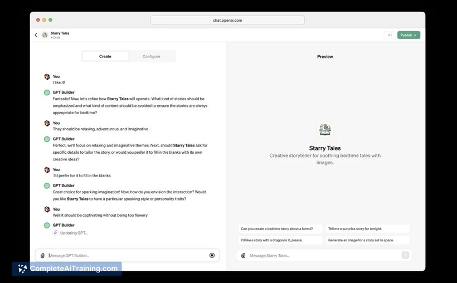Click user avatar beside 'Well it should be captivating'
The image size is (457, 283).
[x=47, y=209]
